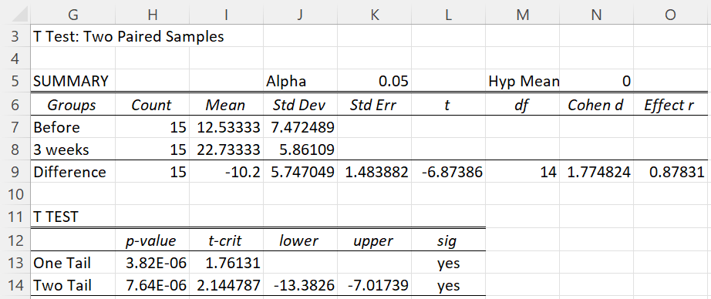Select the Difference row label
Viewport: 711px width, 299px height.
(72, 172)
